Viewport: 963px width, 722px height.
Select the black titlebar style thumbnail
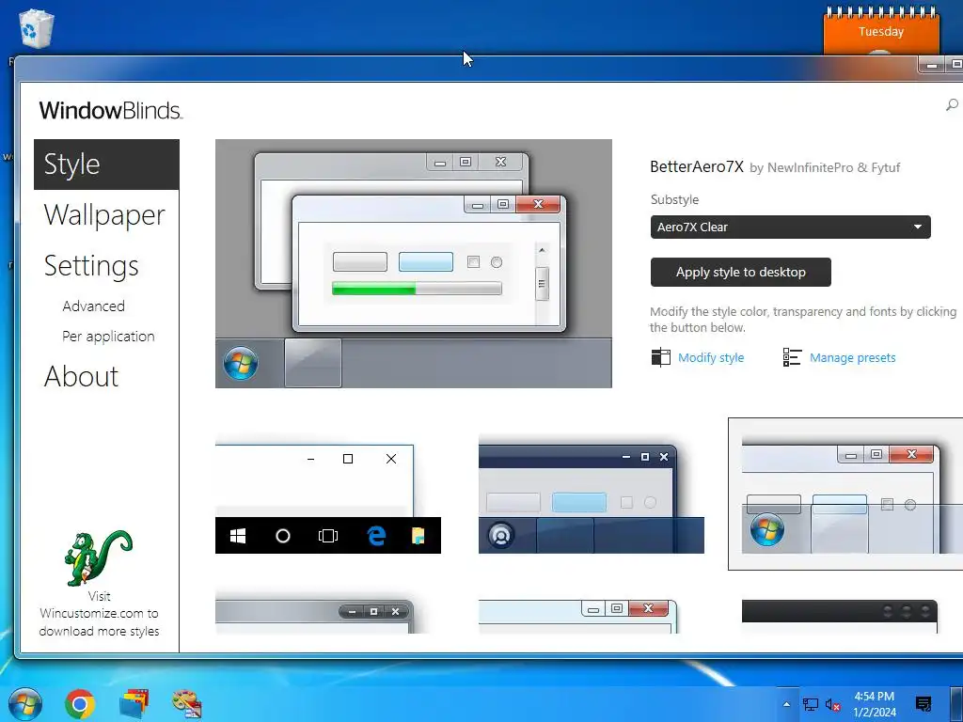point(840,616)
